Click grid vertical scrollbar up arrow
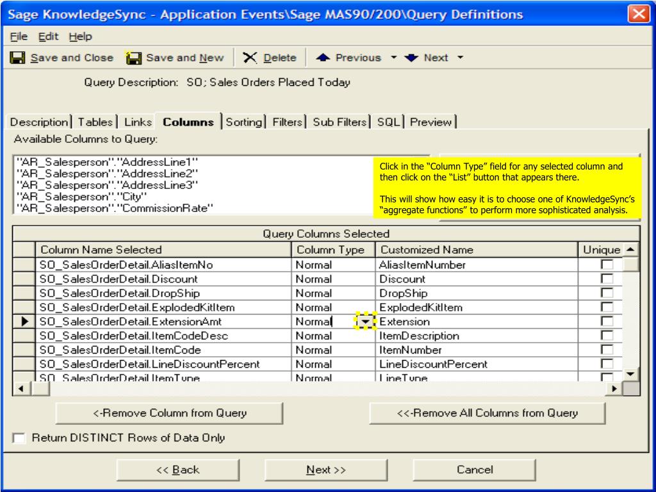 630,250
